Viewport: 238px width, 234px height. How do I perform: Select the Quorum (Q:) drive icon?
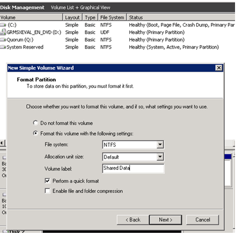[3, 40]
